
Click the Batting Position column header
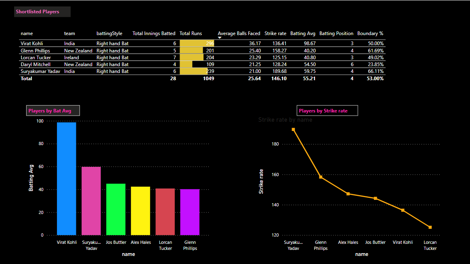(336, 33)
